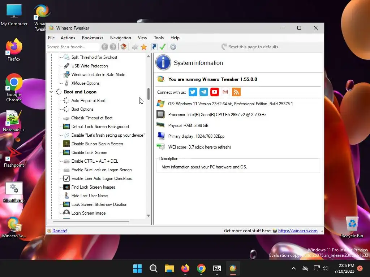Open the View menu
This screenshot has width=370, height=277.
[x=142, y=38]
